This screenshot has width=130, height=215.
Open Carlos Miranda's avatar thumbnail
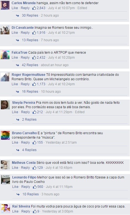[5, 5]
